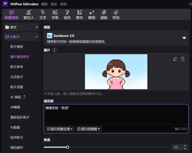Click the 時長 duration slider handle
Screen dimensions: 192x153
point(67,147)
